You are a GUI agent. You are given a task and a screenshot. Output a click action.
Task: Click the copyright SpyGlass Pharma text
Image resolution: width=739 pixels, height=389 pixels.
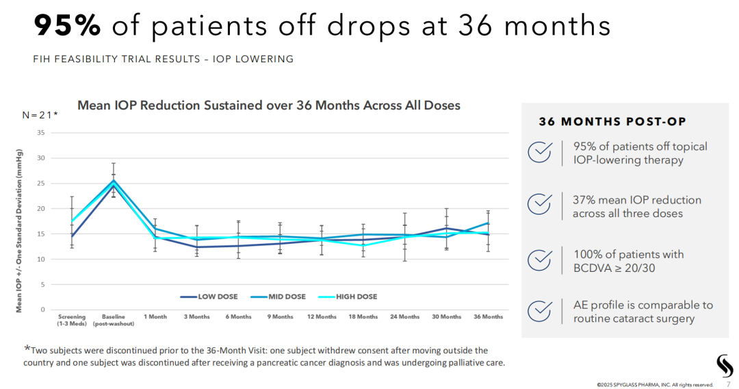655,385
